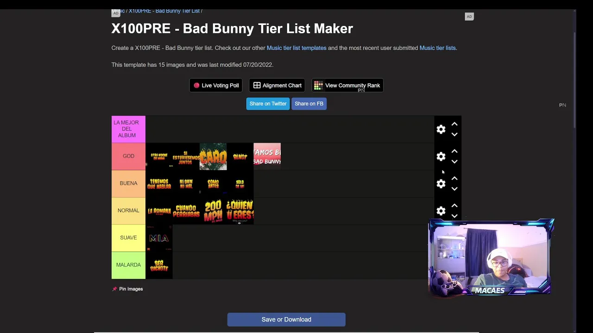Open settings gear for the NORMAL row
Screen dimensions: 593x333
tap(441, 211)
